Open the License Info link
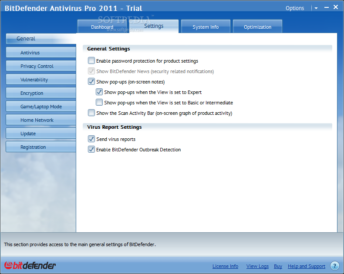 (225, 266)
